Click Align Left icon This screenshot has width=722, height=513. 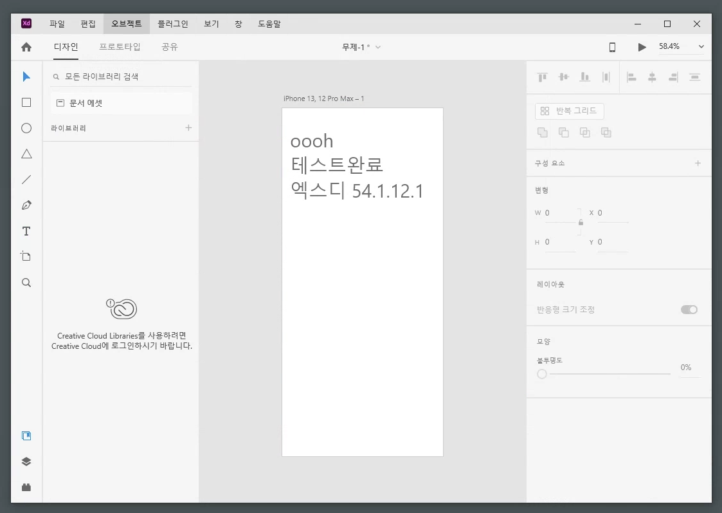click(x=631, y=77)
